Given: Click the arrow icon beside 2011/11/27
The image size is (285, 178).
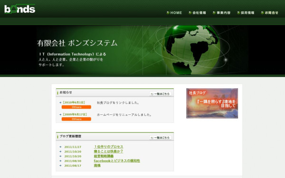Looking at the screenshot, I should tap(60, 147).
